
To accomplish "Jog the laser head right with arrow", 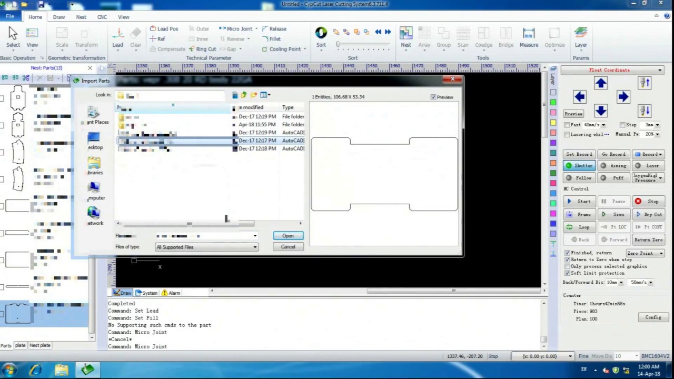I will [623, 97].
